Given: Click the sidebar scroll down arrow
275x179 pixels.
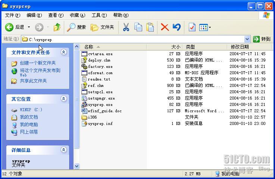Looking at the screenshot, I should [x=76, y=166].
